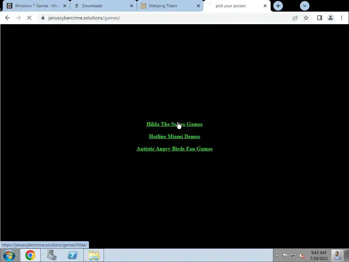This screenshot has height=262, width=349.
Task: Open File Explorer from the taskbar
Action: tap(94, 255)
